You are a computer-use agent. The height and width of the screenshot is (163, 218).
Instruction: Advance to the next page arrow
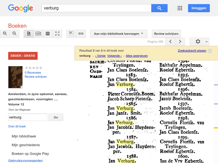click(180, 41)
